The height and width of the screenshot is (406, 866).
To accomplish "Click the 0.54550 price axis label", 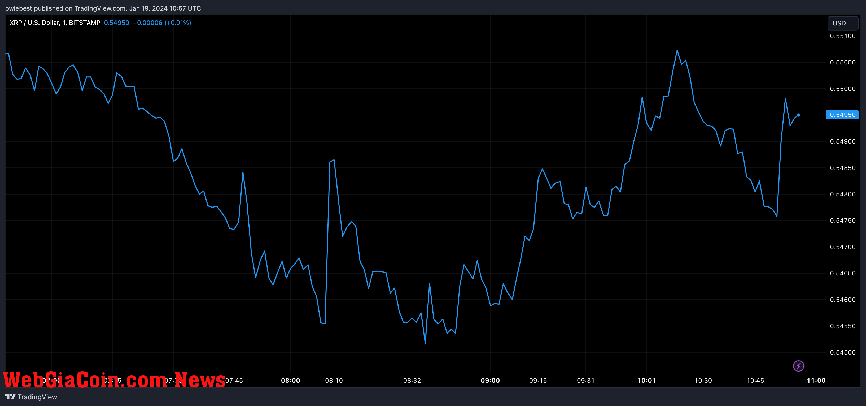I will [x=843, y=326].
